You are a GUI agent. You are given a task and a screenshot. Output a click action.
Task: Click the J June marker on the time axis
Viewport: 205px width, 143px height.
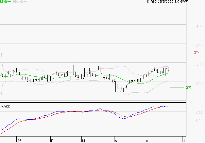pos(183,141)
